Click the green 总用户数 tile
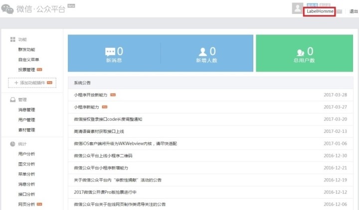This screenshot has width=359, height=210. (x=304, y=53)
